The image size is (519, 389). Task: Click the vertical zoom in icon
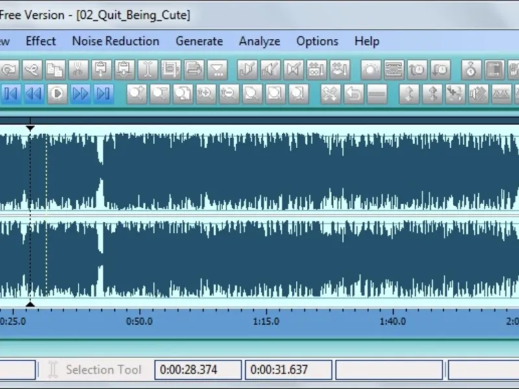point(206,94)
